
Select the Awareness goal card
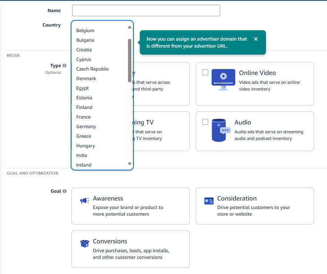click(131, 206)
